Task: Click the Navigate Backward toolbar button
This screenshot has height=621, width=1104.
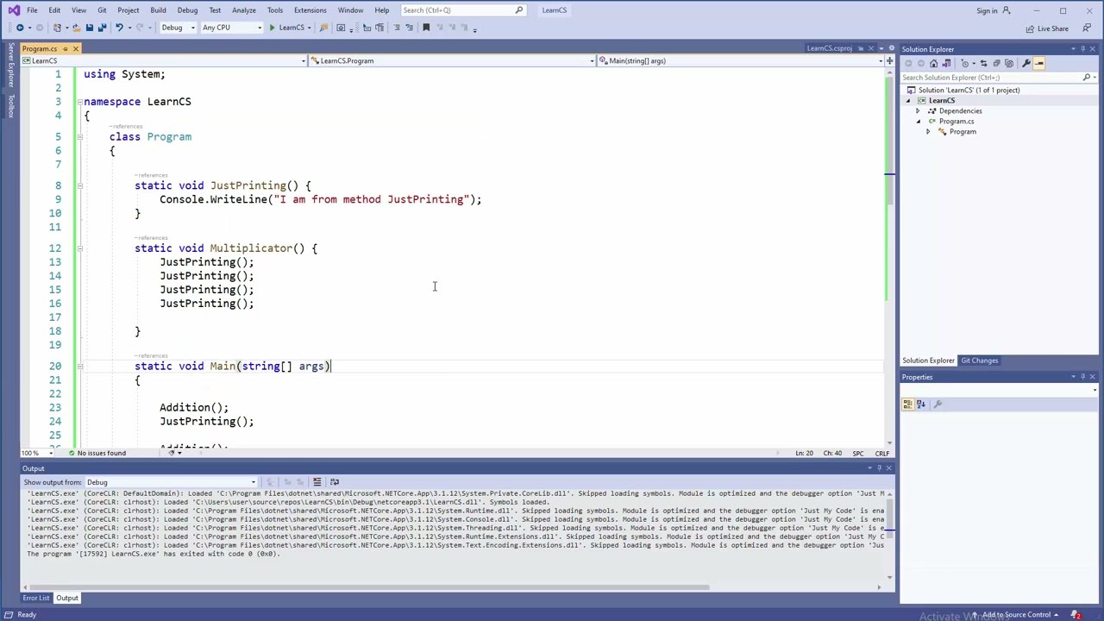Action: click(20, 28)
